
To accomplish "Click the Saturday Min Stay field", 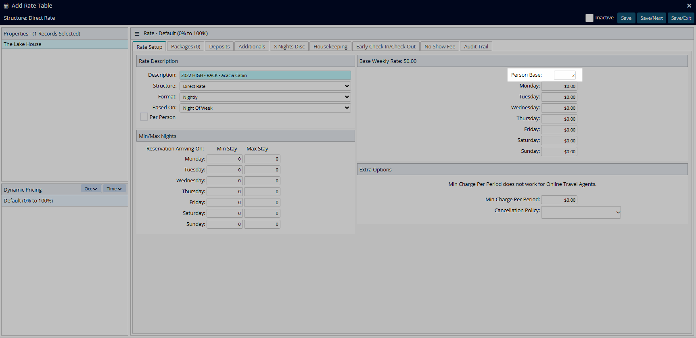I will pos(225,213).
